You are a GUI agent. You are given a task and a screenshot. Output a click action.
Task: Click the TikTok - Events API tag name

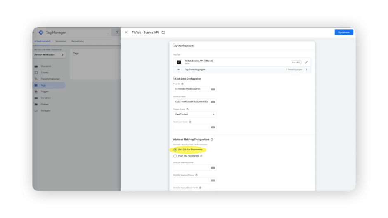pos(145,33)
